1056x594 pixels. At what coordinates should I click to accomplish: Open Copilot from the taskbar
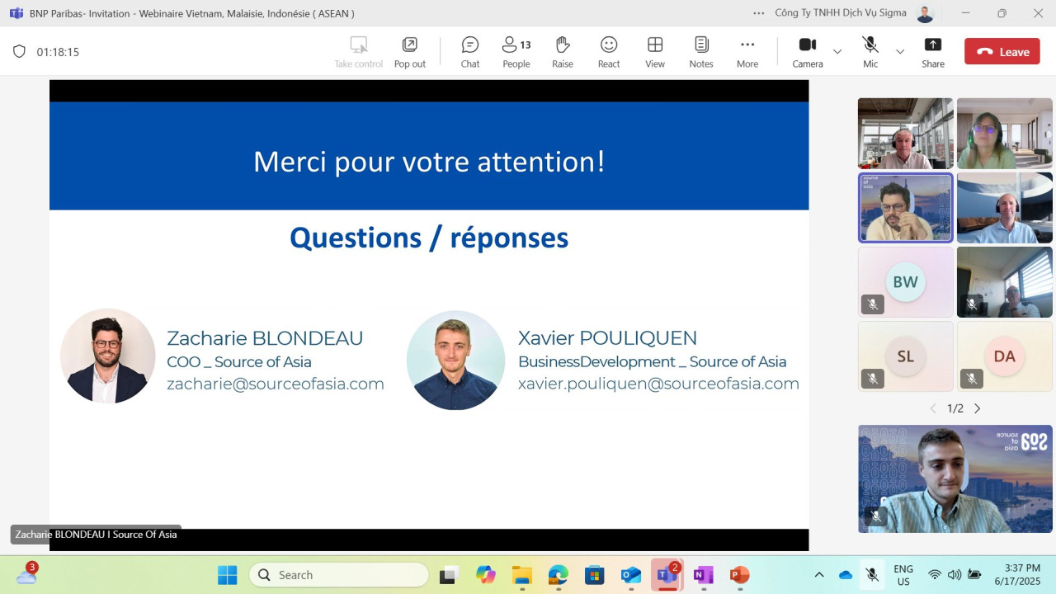pyautogui.click(x=485, y=575)
